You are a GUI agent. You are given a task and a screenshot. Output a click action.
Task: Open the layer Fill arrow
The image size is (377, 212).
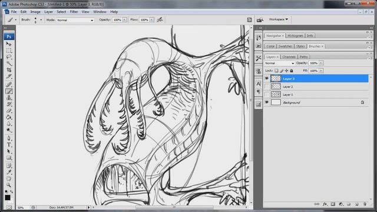320,71
